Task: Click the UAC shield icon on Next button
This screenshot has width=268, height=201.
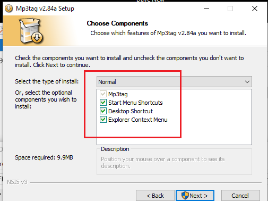Action: tap(185, 196)
